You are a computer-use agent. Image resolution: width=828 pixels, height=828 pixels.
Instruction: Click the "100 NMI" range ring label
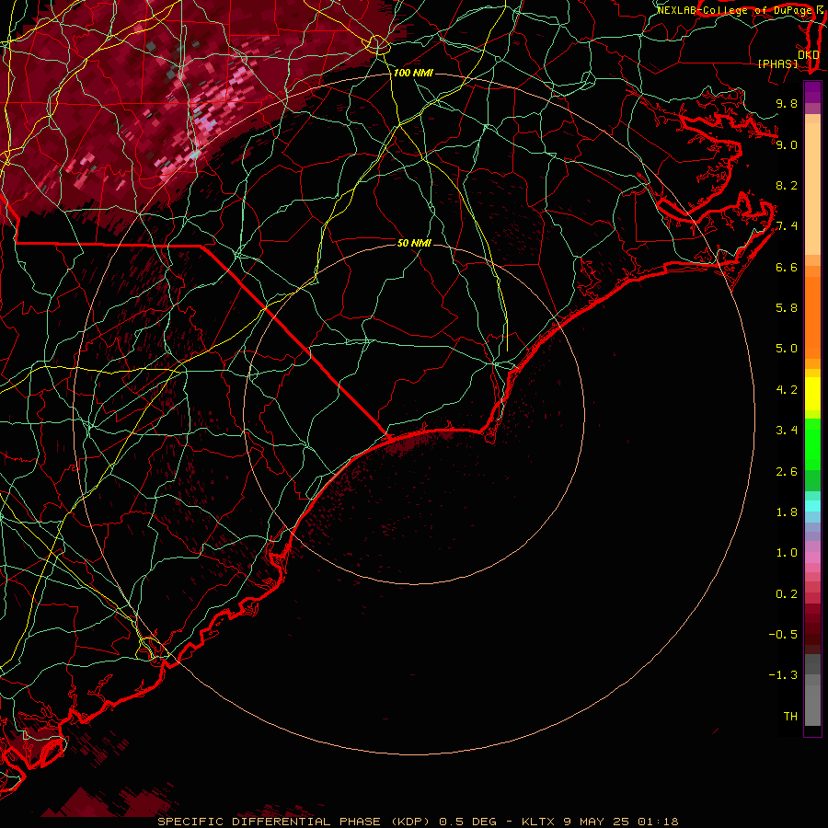pos(413,73)
